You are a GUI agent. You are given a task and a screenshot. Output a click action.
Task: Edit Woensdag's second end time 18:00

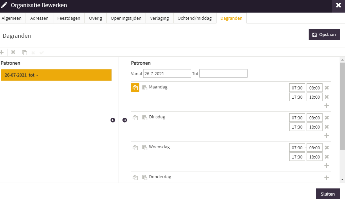(x=315, y=157)
